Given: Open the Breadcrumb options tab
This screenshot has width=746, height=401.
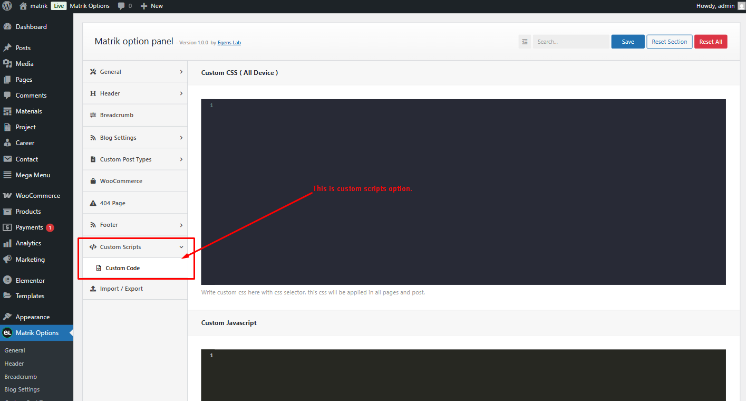Looking at the screenshot, I should coord(135,115).
